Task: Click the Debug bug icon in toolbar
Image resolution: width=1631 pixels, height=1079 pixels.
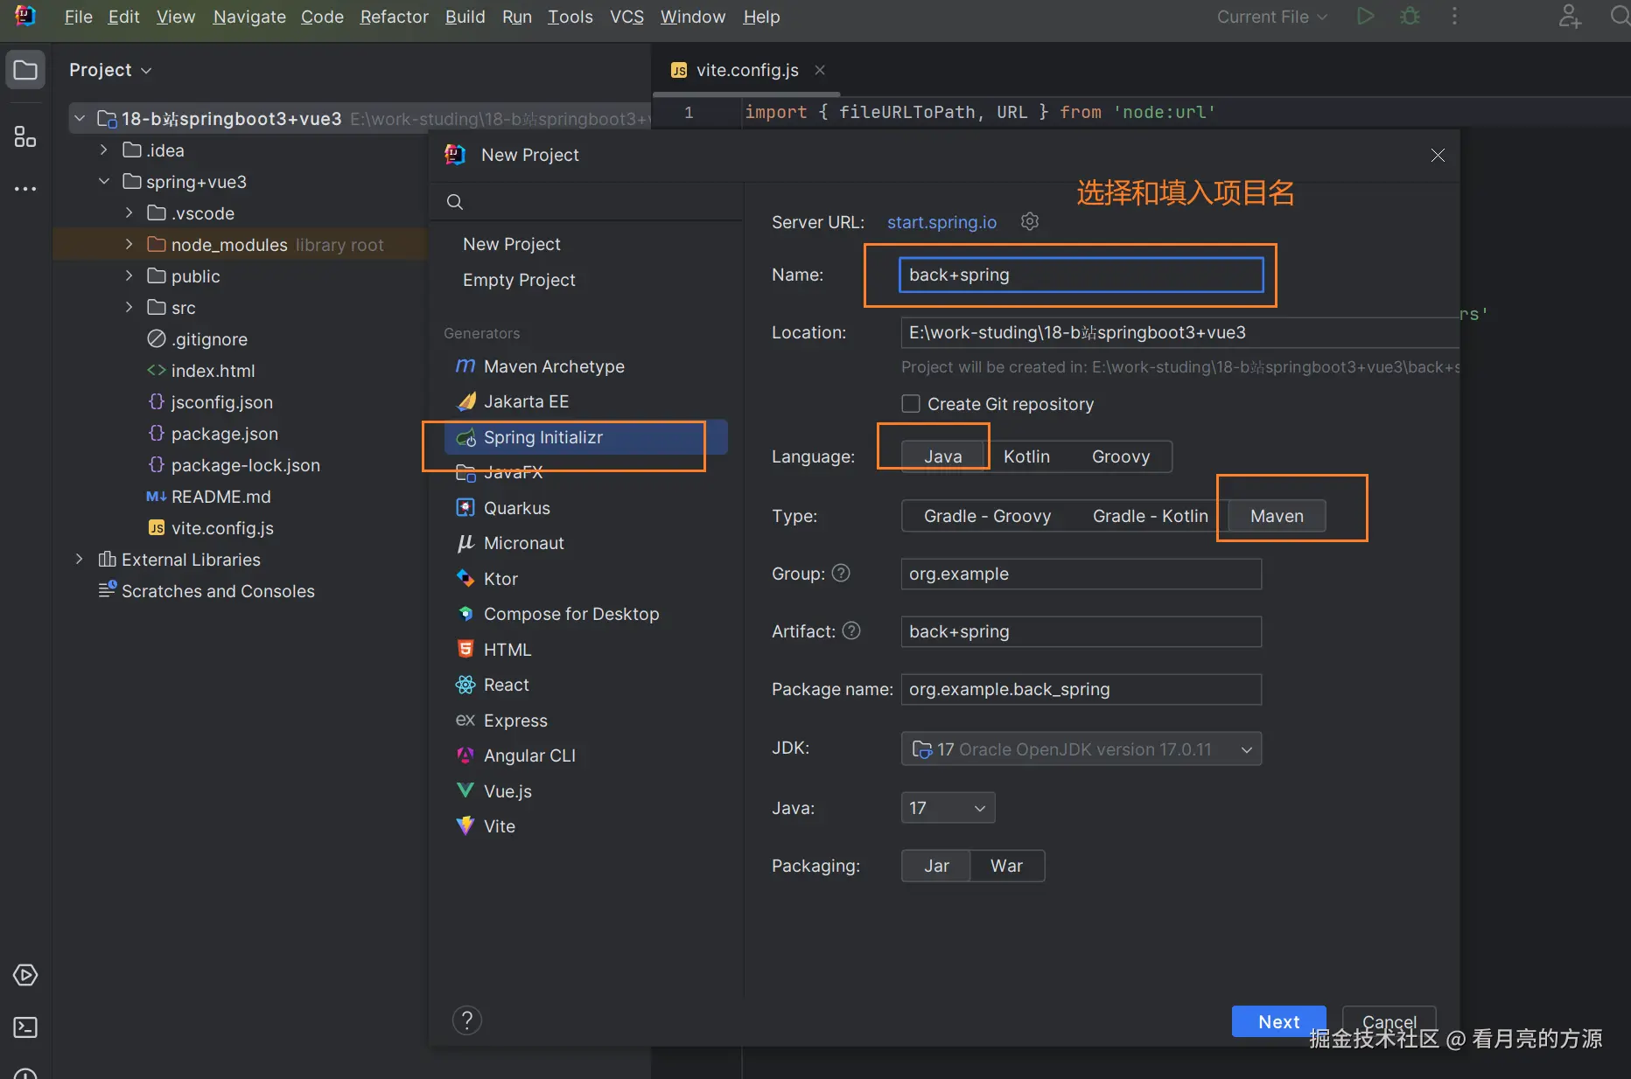Action: tap(1410, 17)
